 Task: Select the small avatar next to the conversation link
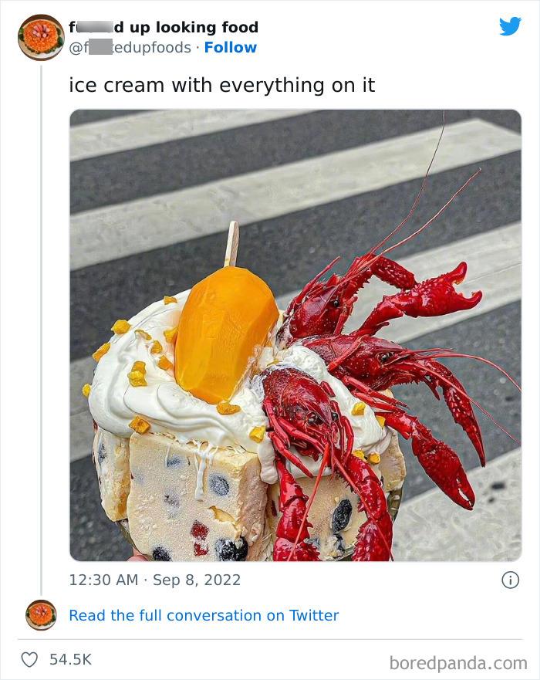(x=40, y=615)
